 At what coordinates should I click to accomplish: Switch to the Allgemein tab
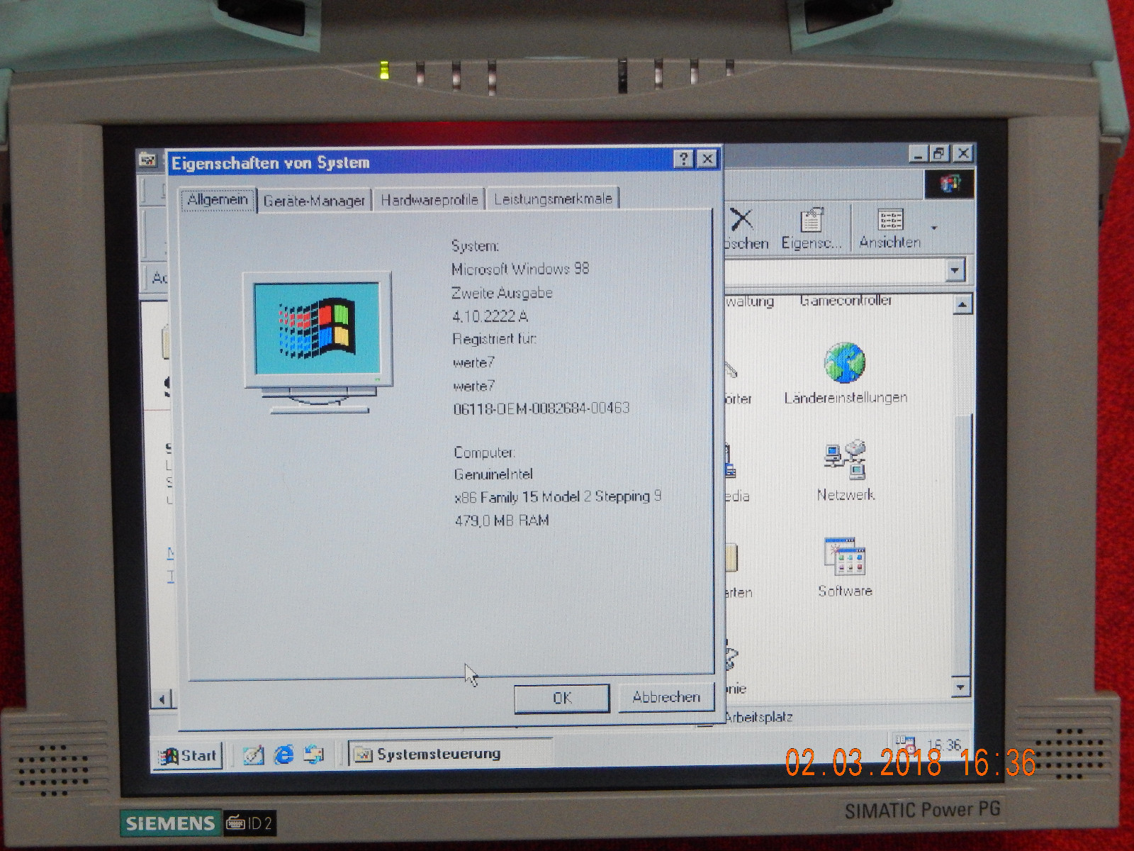pos(219,200)
